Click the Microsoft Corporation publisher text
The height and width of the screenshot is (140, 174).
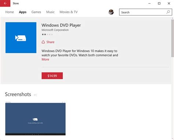[x=55, y=30]
